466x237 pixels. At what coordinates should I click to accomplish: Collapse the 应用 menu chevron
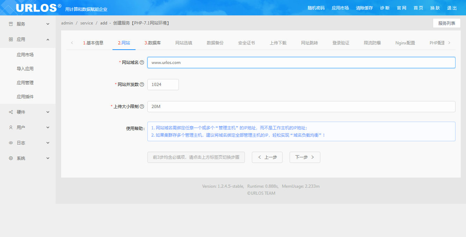click(48, 39)
